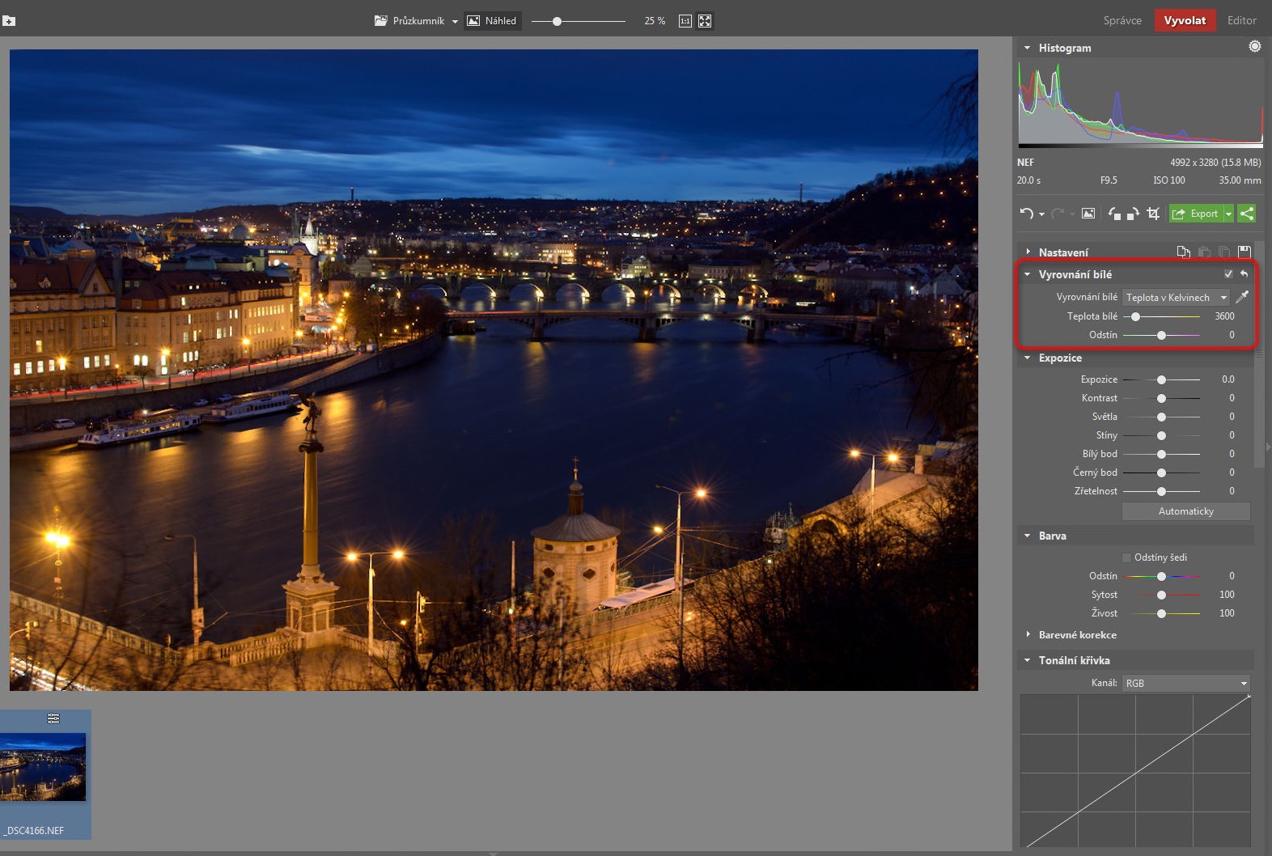Switch to the Správce tab
The width and height of the screenshot is (1272, 856).
[1122, 21]
